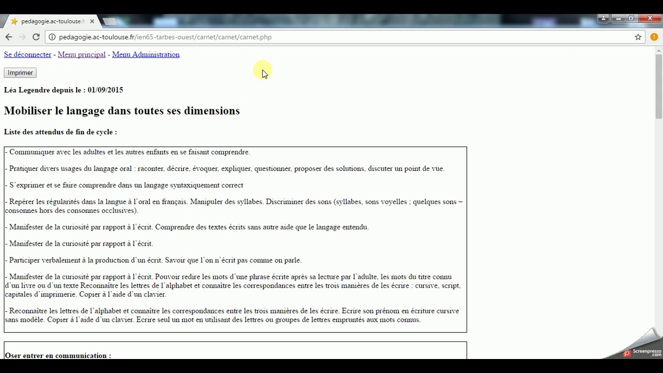663x373 pixels.
Task: Click the browser forward arrow
Action: click(x=22, y=37)
